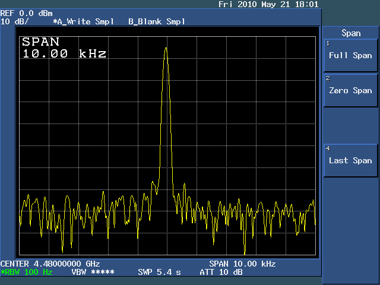This screenshot has height=285, width=380.
Task: Click the Span menu title header
Action: 351,33
